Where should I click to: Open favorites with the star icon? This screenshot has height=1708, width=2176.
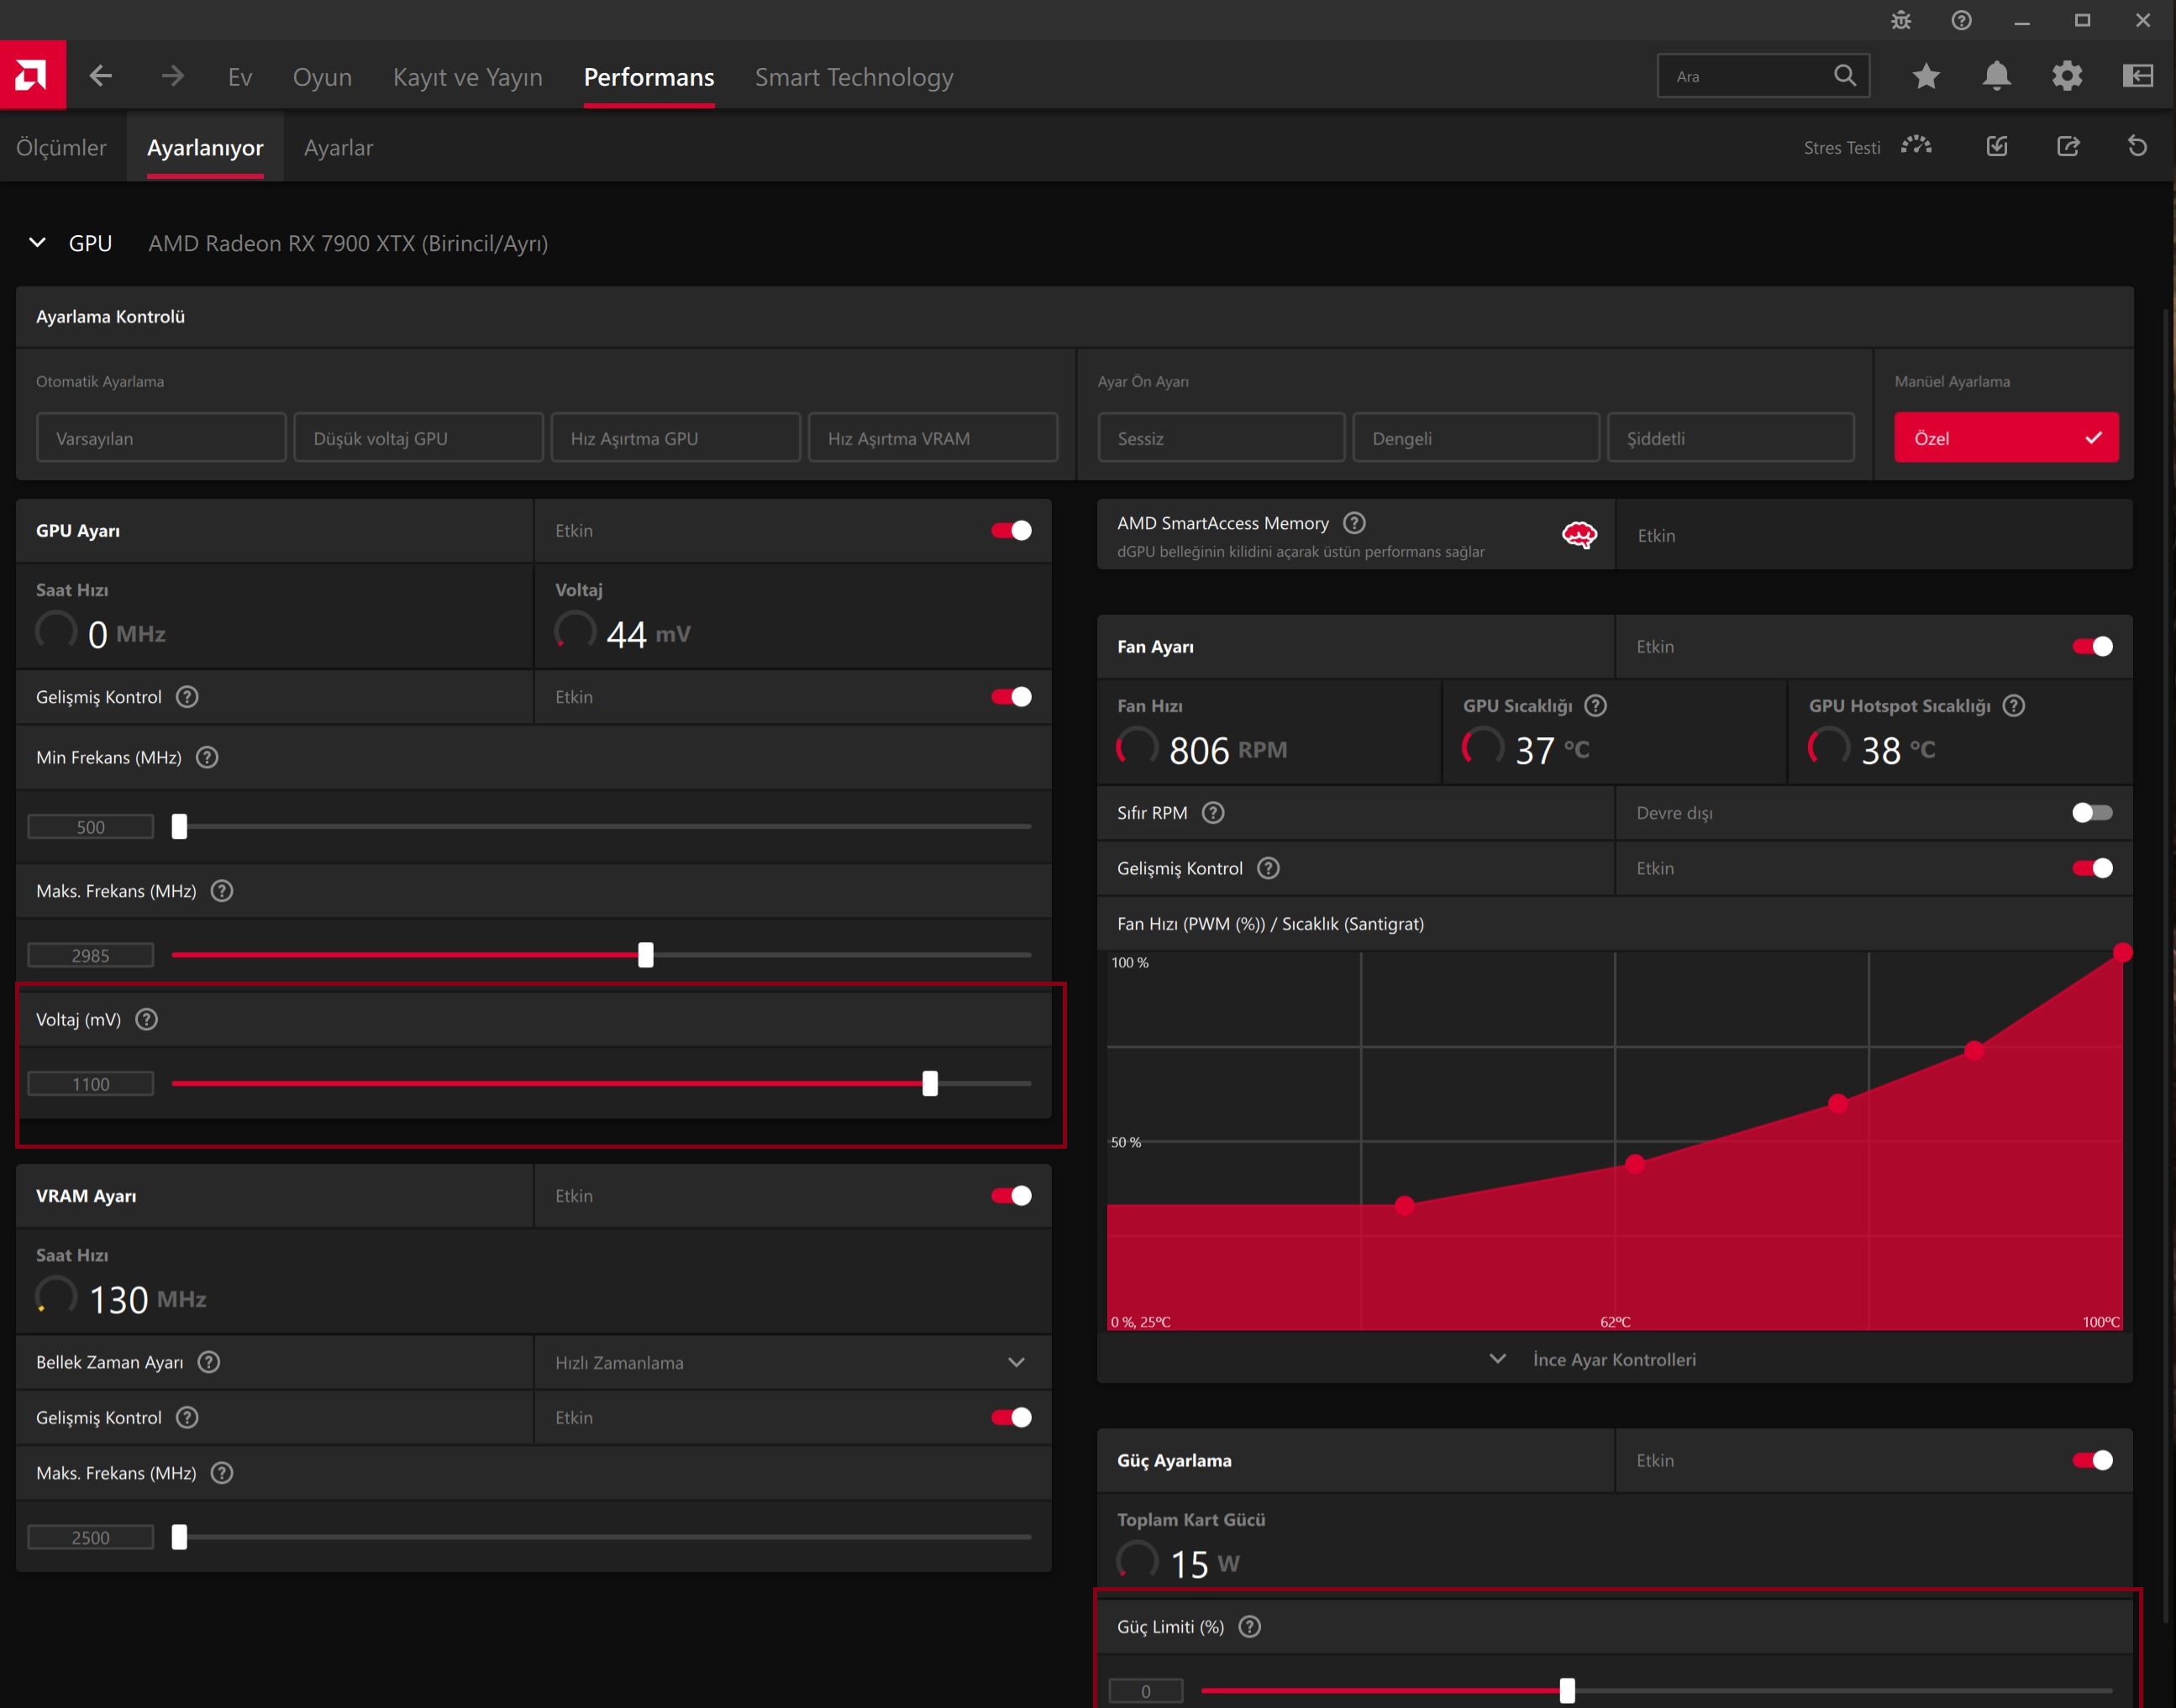pos(1926,76)
